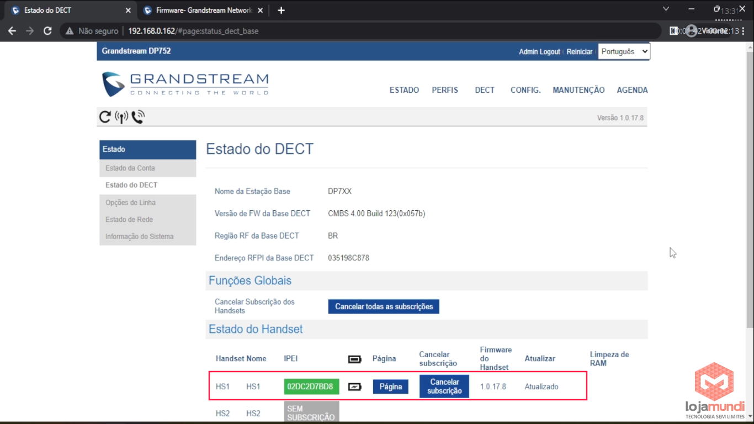
Task: Click the Reiniciar link
Action: pos(580,51)
